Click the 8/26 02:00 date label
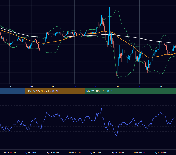Viewport: 176px width, 155px height. tap(140, 152)
